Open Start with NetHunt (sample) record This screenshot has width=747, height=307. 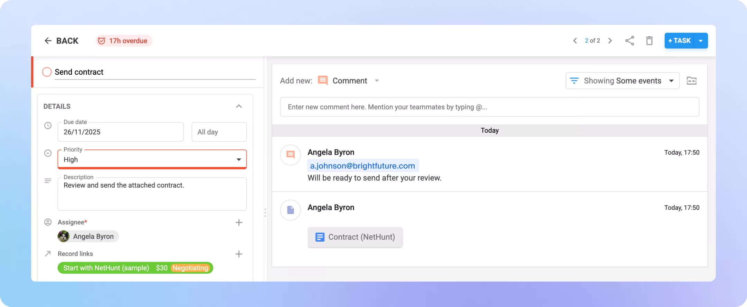106,268
